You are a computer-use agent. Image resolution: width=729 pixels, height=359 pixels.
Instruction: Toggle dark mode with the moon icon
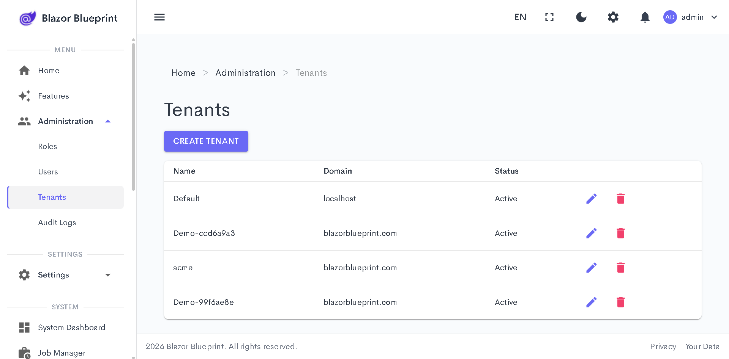coord(581,17)
